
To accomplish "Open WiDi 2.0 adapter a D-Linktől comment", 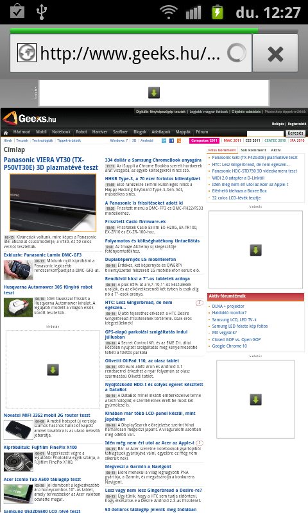I will [238, 178].
